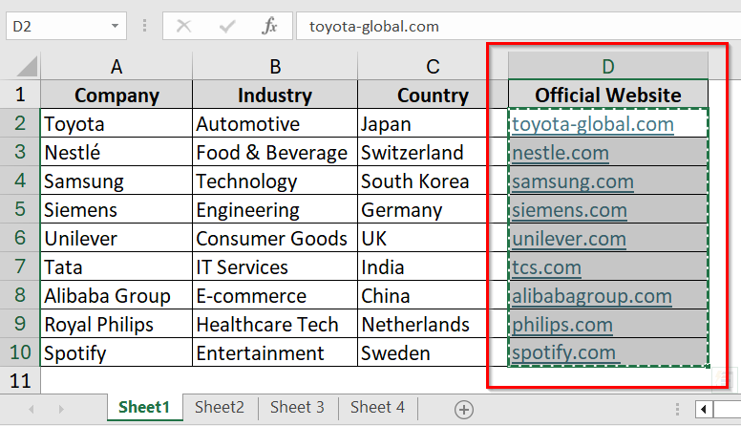This screenshot has width=741, height=426.
Task: Click the Enter checkmark formula bar icon
Action: click(227, 26)
